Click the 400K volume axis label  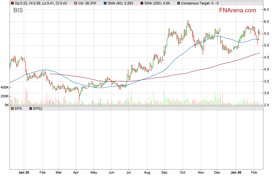click(4, 87)
